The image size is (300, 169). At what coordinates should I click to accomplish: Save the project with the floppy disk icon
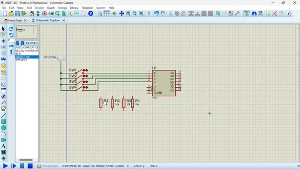point(18,14)
